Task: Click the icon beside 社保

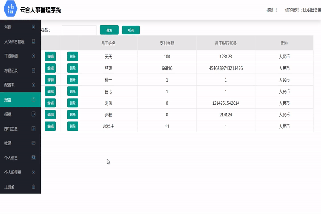Action: pos(33,143)
